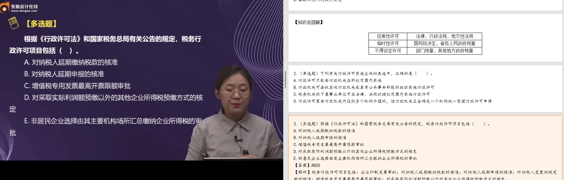
Task: Click the 【答案】ABCD answer line
Action: coord(307,165)
